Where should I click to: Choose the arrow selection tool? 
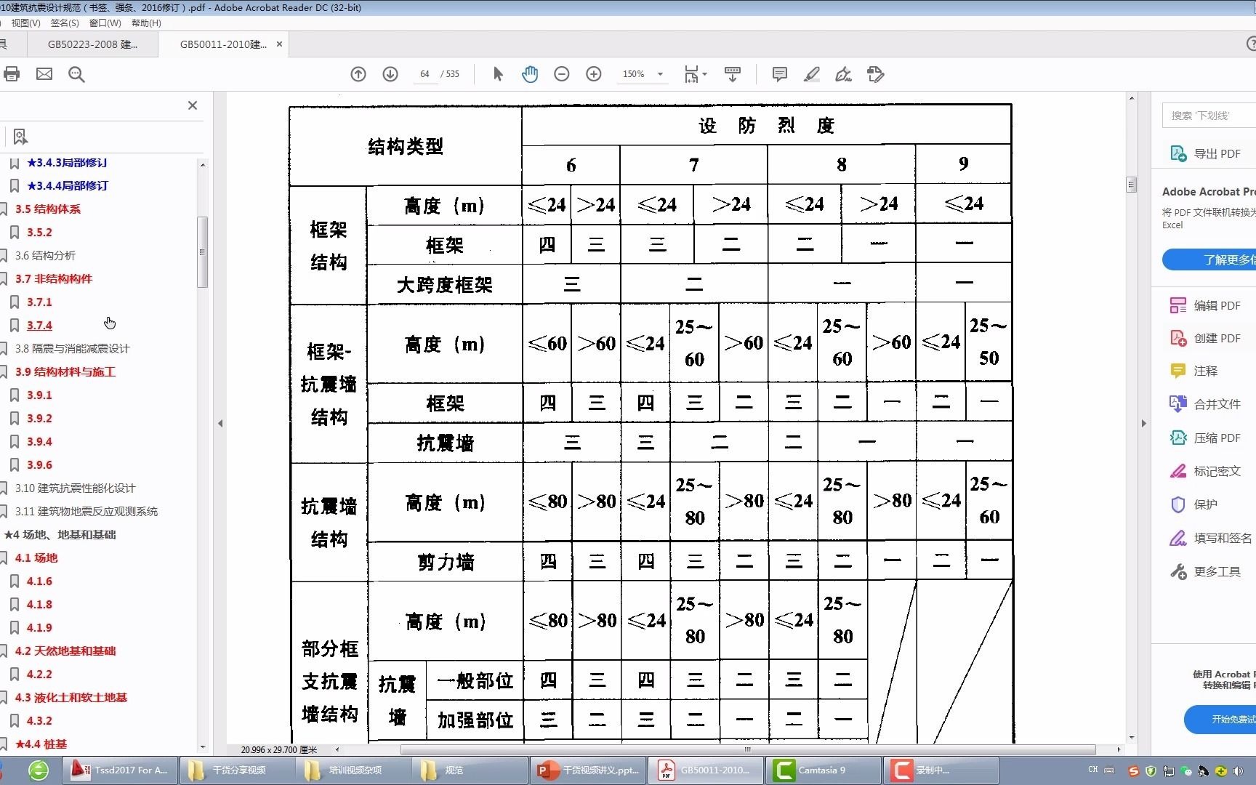point(498,74)
